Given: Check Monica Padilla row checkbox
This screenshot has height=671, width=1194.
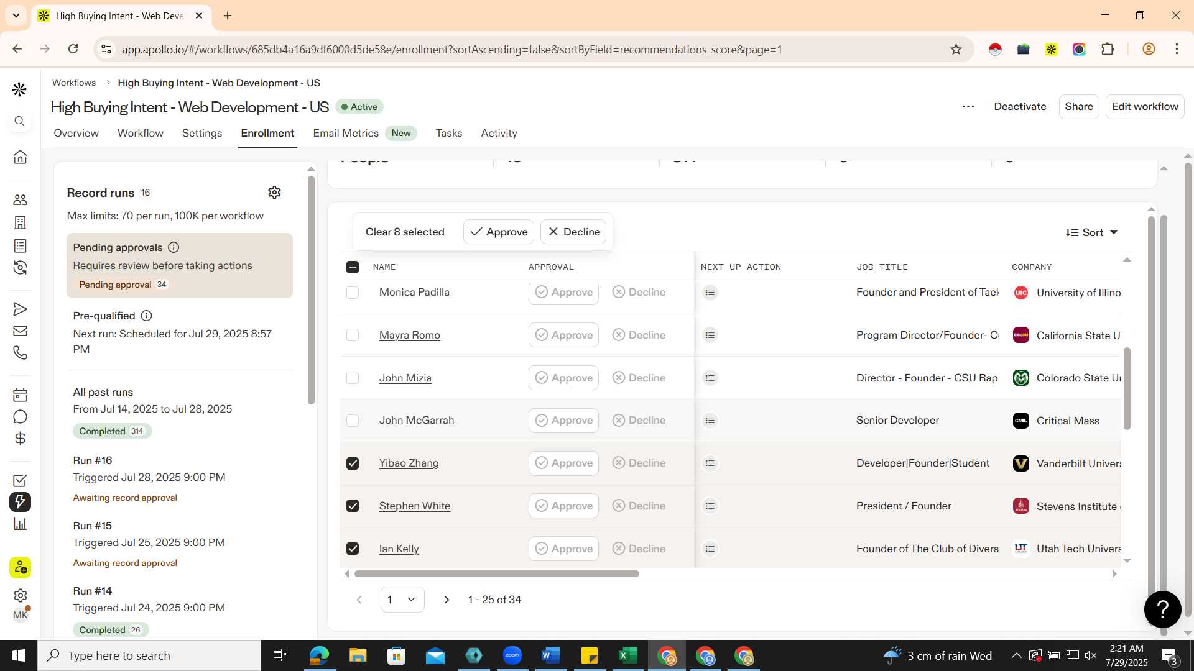Looking at the screenshot, I should 353,293.
